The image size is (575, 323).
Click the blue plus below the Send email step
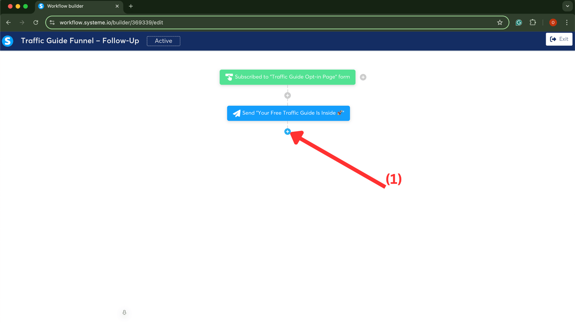pyautogui.click(x=287, y=132)
